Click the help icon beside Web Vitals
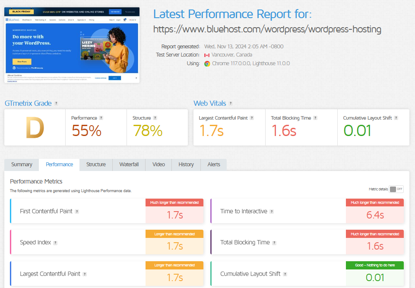Viewport: 415px width, 288px height. click(231, 104)
